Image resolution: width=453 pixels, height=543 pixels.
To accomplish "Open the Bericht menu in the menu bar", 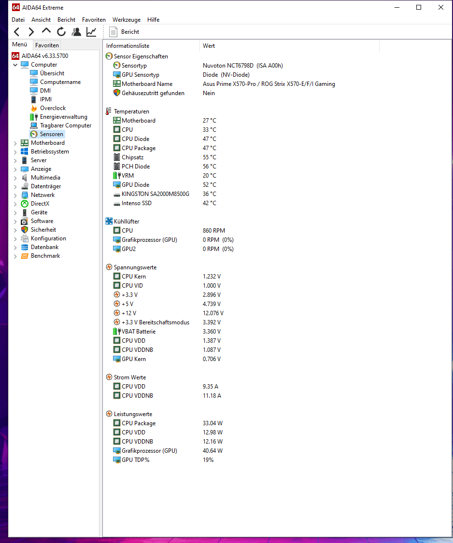I will [x=66, y=20].
